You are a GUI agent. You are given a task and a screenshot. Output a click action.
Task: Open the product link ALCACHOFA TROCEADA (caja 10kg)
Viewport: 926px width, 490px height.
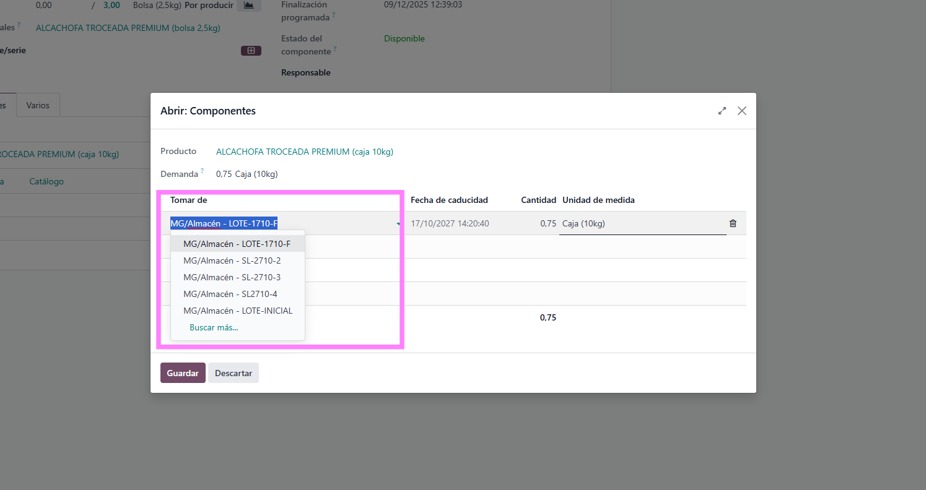click(x=304, y=152)
